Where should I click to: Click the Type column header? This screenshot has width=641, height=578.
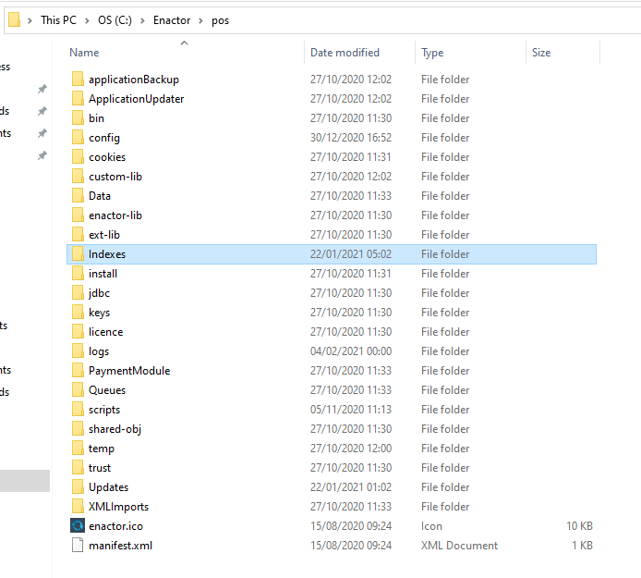(x=432, y=53)
